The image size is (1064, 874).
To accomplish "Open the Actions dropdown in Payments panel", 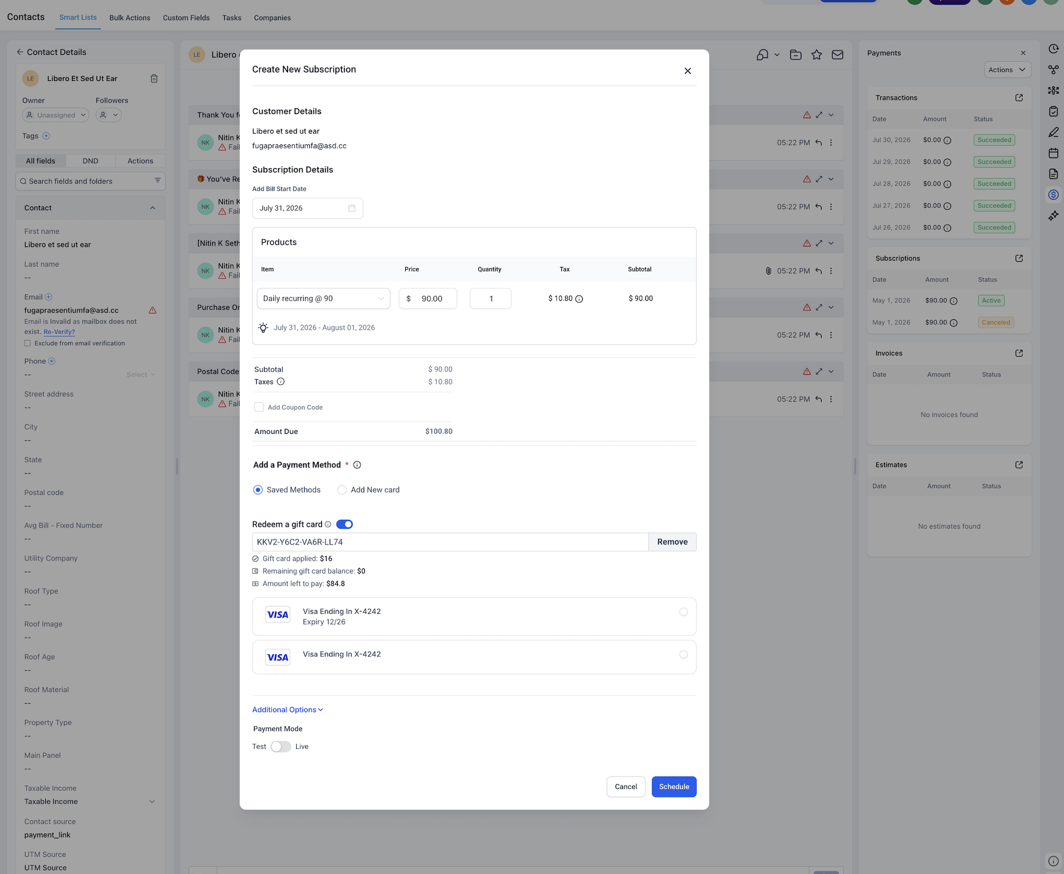I will pyautogui.click(x=1007, y=70).
